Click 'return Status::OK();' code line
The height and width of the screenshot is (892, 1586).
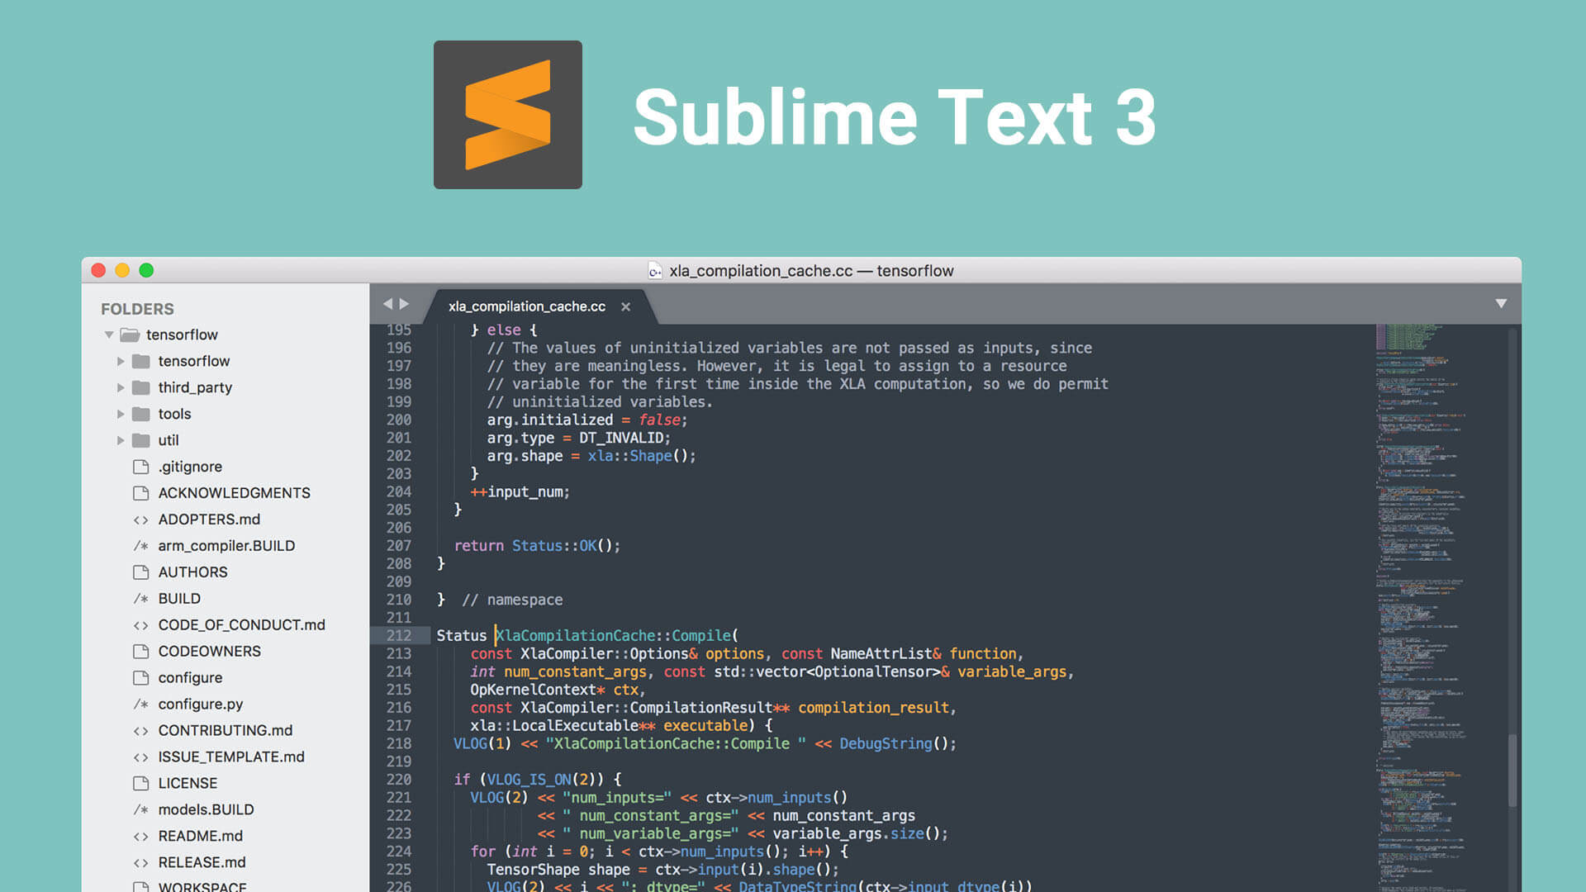point(537,546)
